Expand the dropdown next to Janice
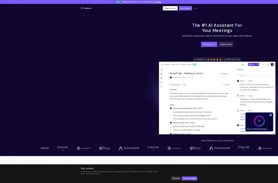 tap(246, 96)
